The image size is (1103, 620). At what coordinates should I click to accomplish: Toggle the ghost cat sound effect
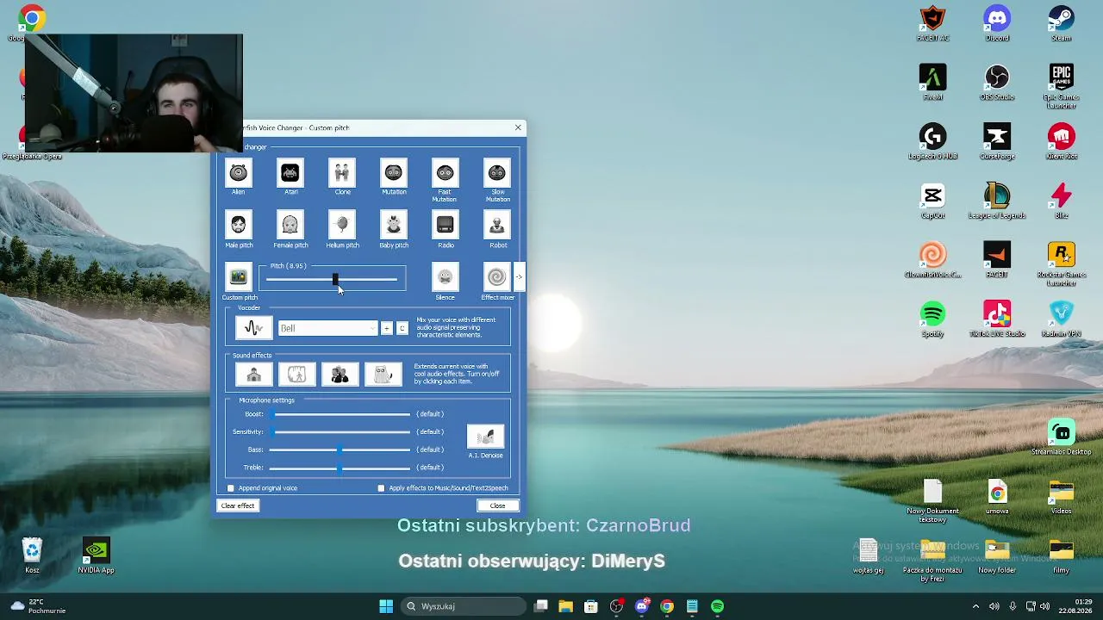(383, 375)
